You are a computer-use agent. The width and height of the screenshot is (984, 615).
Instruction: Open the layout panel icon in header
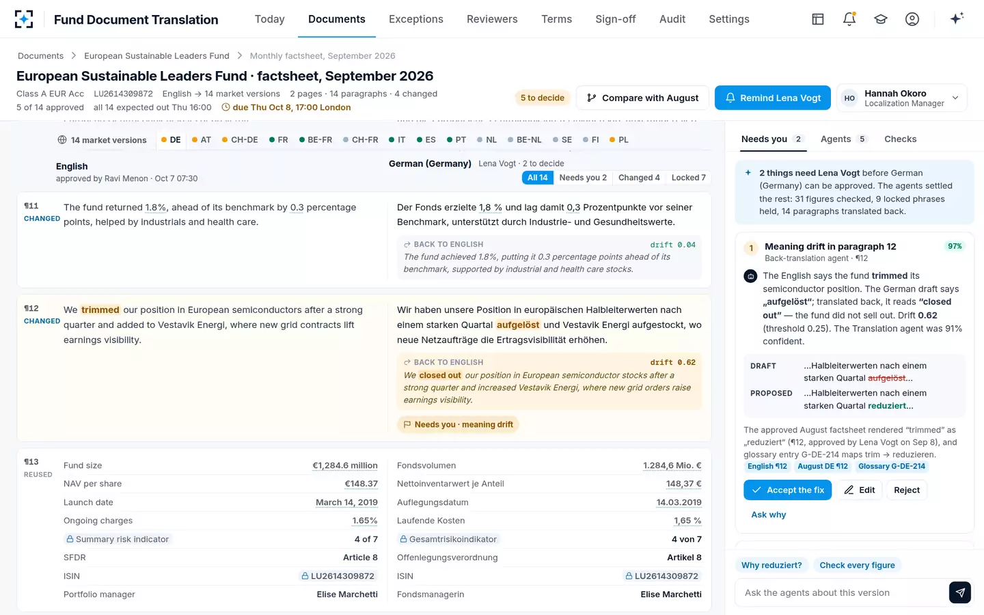point(818,19)
